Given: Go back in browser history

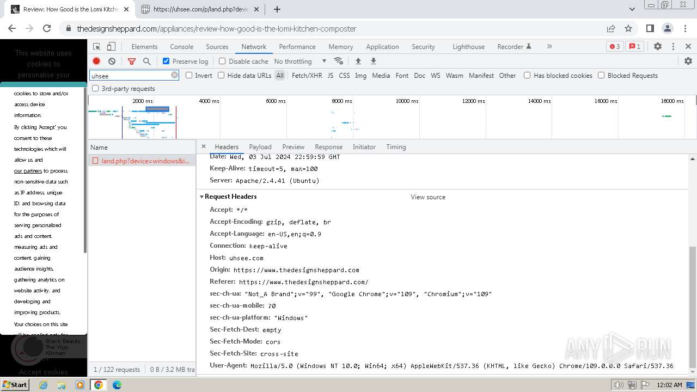Looking at the screenshot, I should (x=12, y=28).
